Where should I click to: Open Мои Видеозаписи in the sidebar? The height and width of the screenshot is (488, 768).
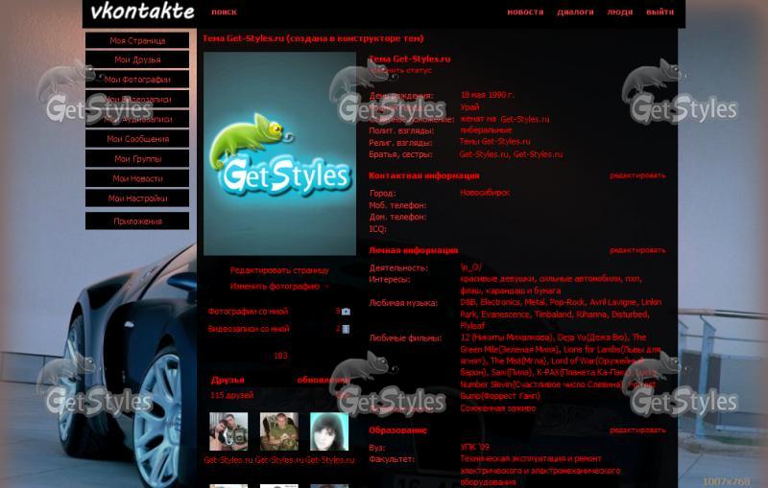137,100
